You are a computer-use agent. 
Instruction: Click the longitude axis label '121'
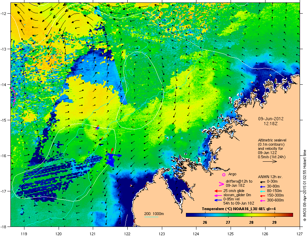point(93,234)
